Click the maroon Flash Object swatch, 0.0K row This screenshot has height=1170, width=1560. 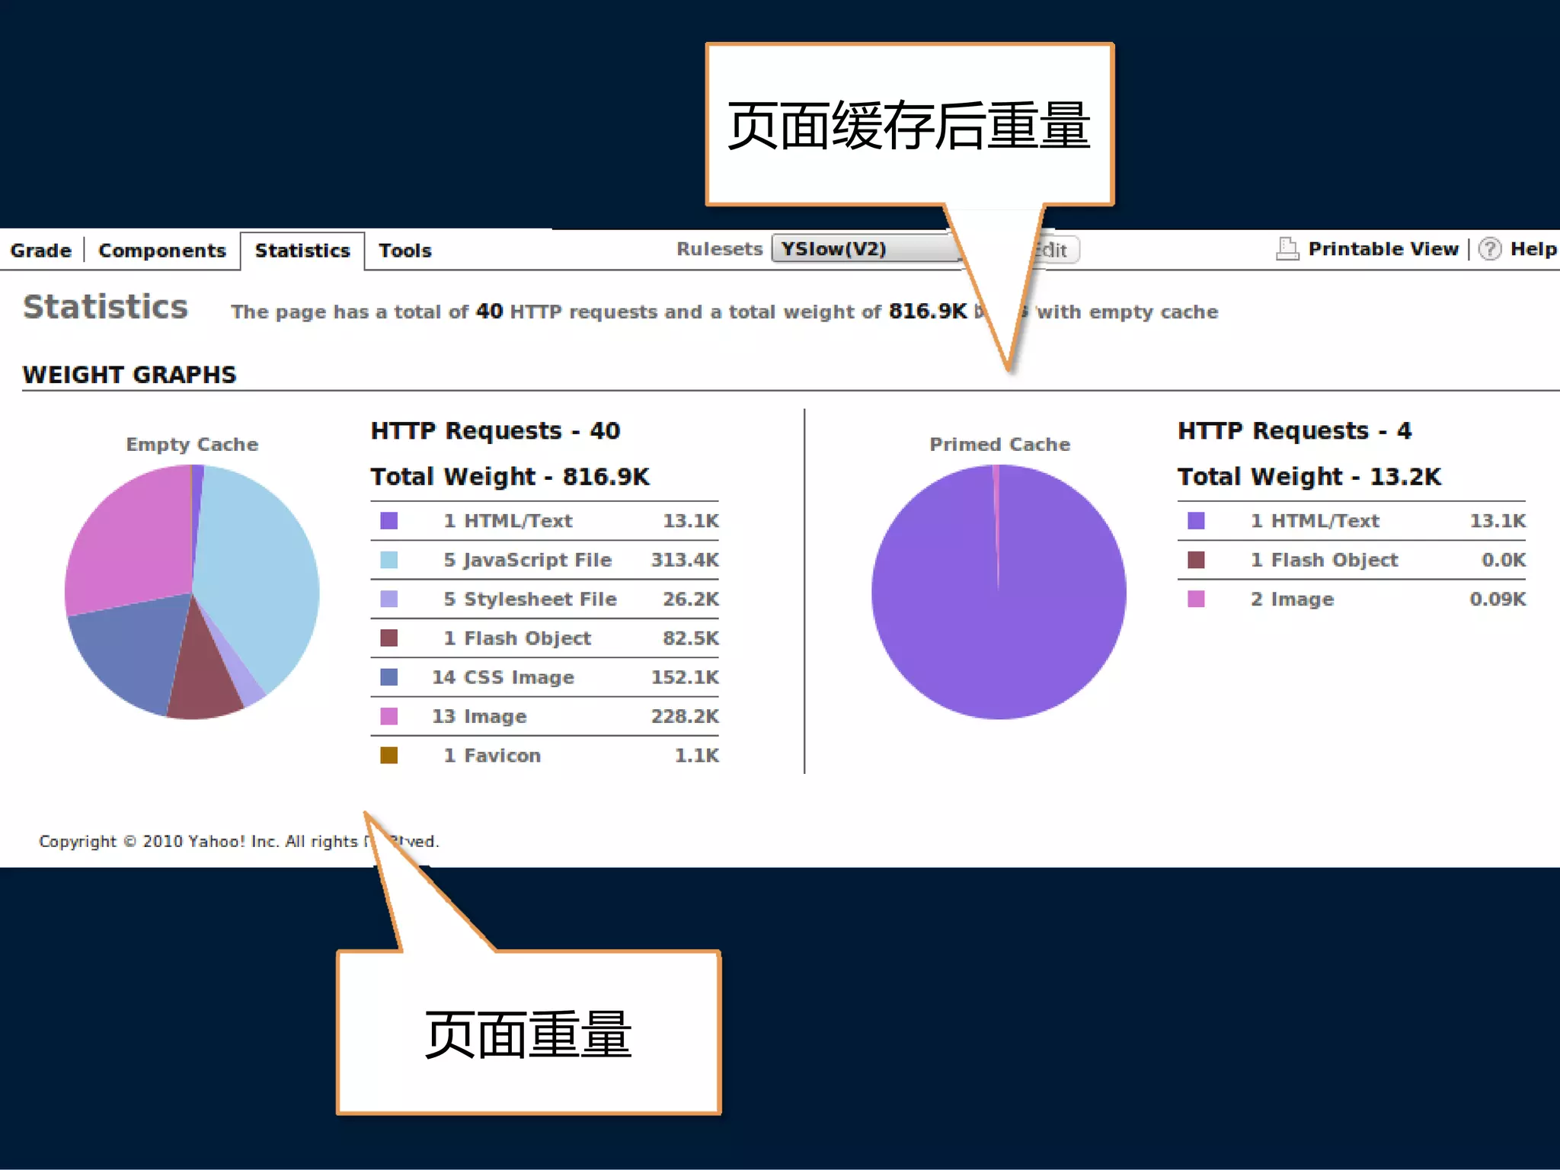pos(1196,560)
